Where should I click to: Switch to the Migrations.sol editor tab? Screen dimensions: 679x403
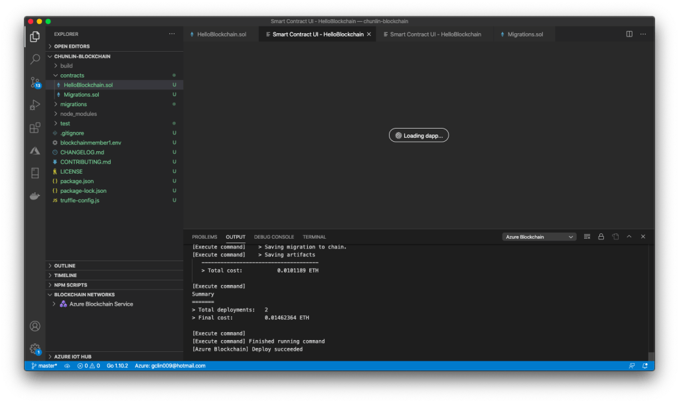click(524, 34)
